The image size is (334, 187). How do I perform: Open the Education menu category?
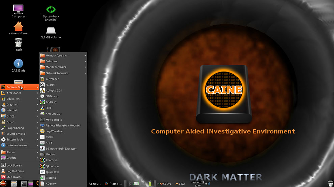coord(20,99)
